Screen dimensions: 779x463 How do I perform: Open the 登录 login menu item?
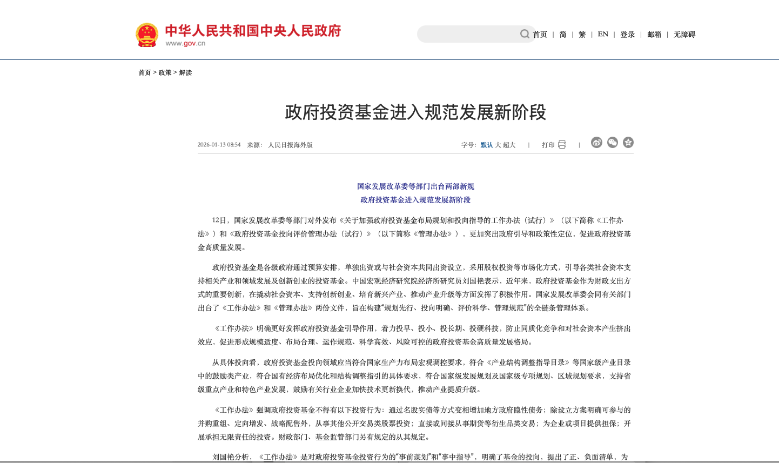[628, 35]
